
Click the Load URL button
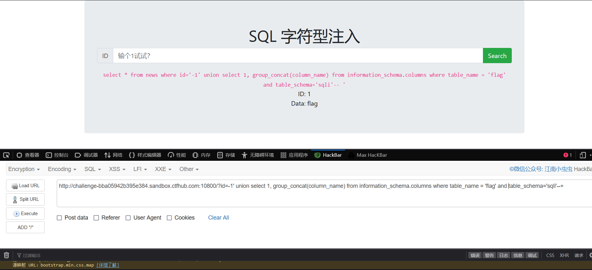pos(25,186)
